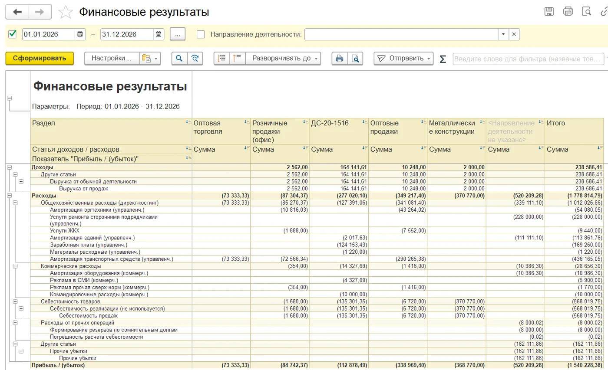Click the filter word search field
This screenshot has width=608, height=370.
tap(528, 59)
